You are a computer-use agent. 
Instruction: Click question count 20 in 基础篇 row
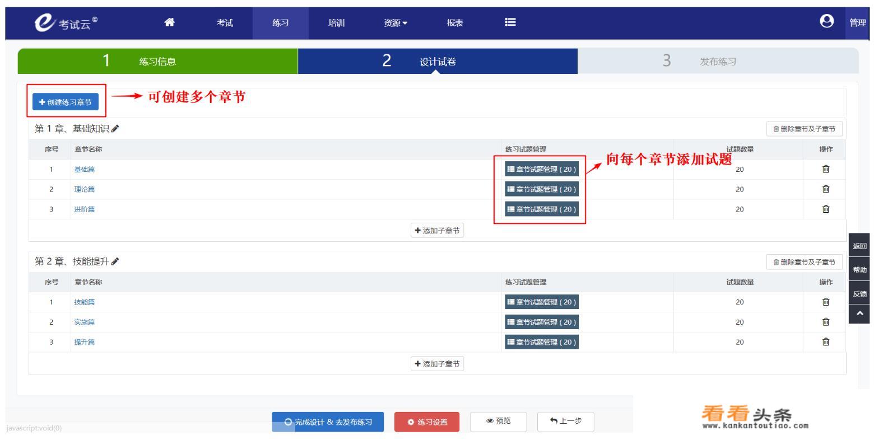point(740,169)
